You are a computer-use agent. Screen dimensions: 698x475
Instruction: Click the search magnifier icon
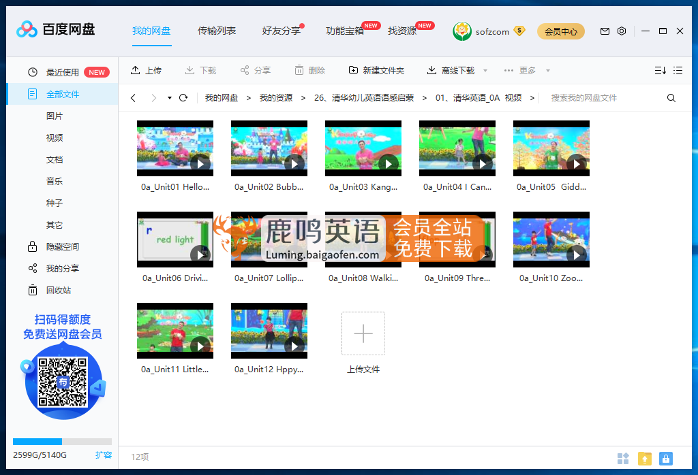671,98
